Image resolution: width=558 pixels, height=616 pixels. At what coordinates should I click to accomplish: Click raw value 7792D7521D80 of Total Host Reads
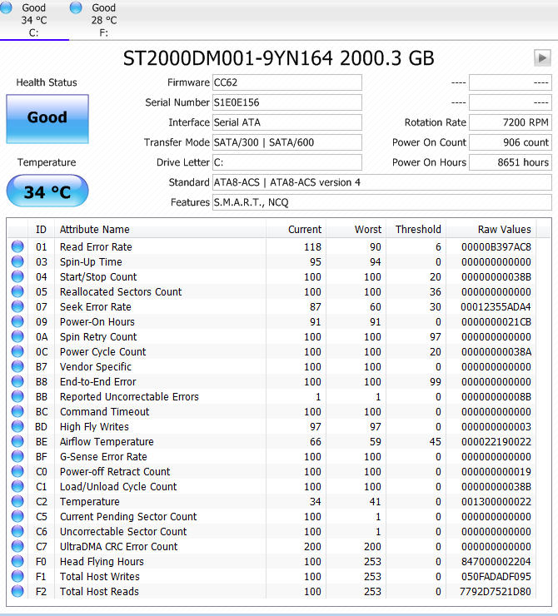(x=496, y=591)
